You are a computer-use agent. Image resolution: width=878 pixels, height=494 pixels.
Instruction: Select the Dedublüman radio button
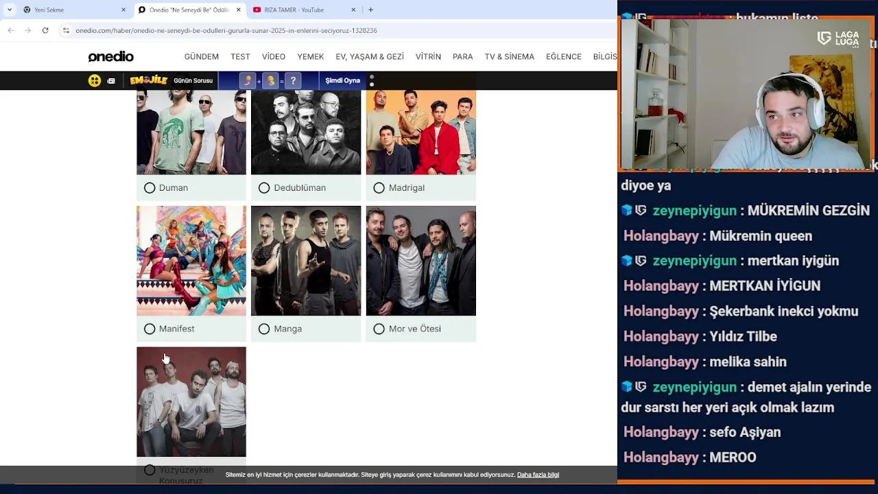[264, 188]
